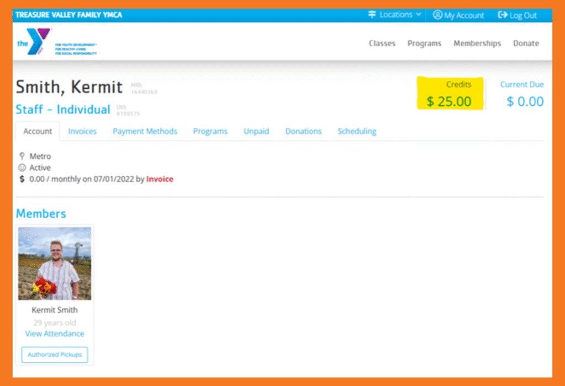Click the Active status smiley icon
This screenshot has height=386, width=565.
click(22, 168)
